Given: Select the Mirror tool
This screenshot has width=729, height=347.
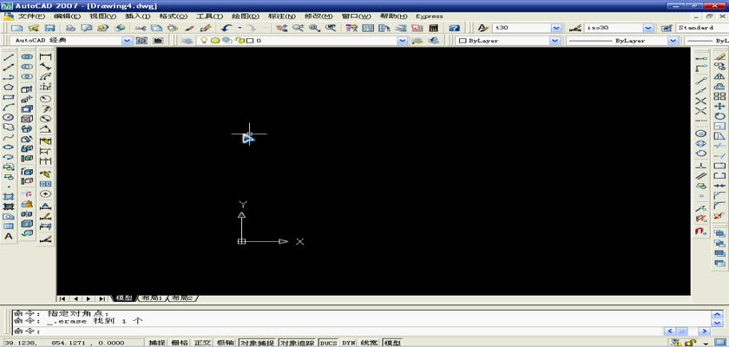Looking at the screenshot, I should (719, 76).
